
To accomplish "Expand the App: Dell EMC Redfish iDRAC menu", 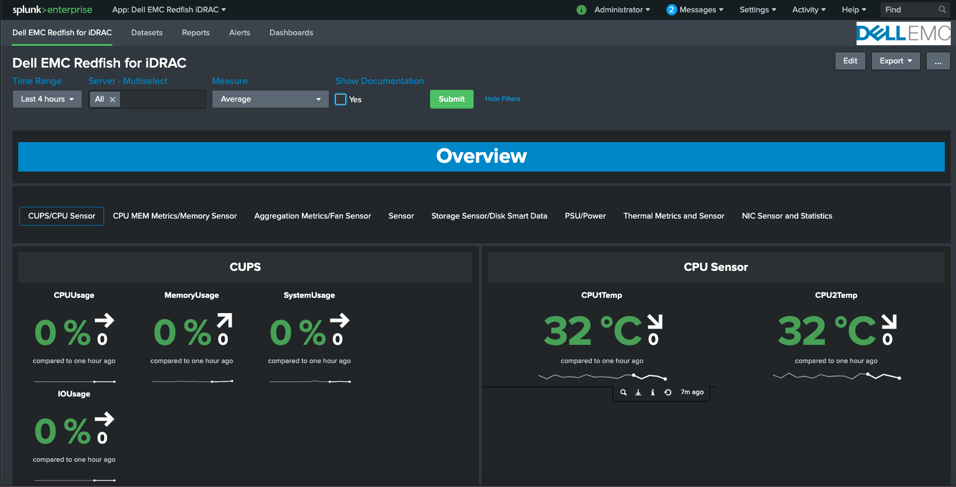I will (x=169, y=9).
